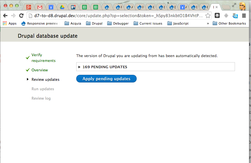Open the user profile avatar

242,6
